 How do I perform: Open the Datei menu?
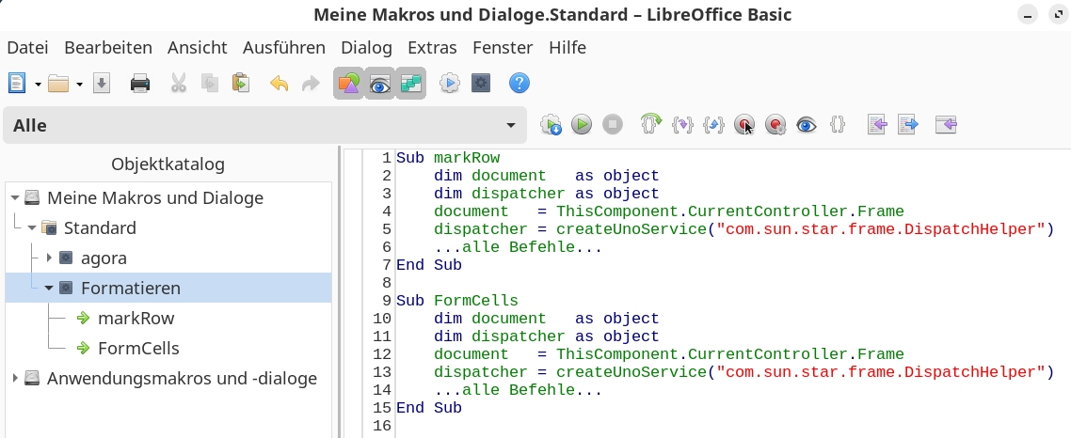click(27, 48)
